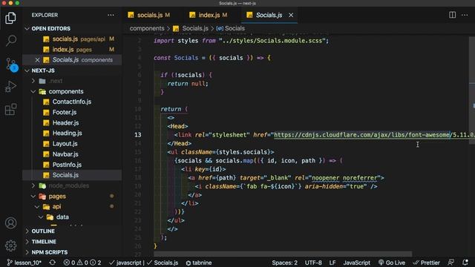475x267 pixels.
Task: Change indentation via Spaces: 2
Action: coord(284,263)
